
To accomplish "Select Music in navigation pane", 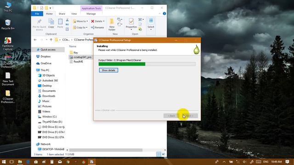I will pos(45,101).
